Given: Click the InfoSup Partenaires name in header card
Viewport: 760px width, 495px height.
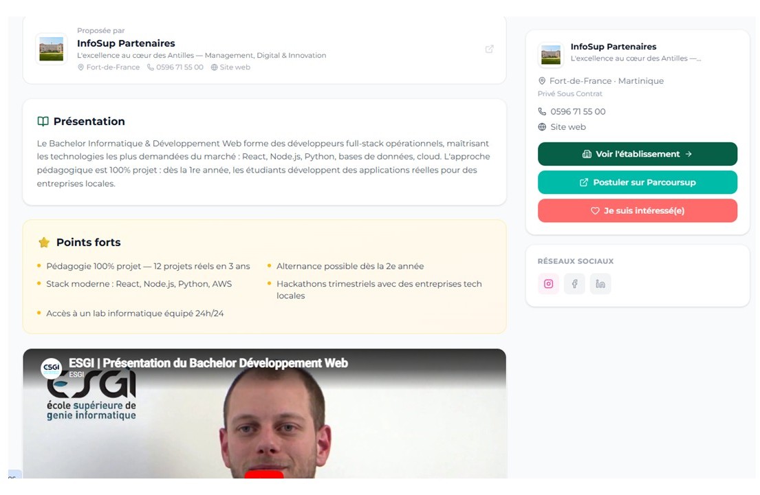Looking at the screenshot, I should [126, 43].
